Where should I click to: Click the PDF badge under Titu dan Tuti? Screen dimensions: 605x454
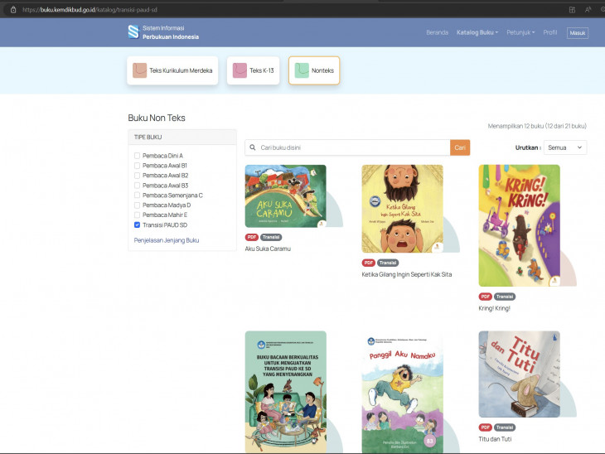[485, 427]
